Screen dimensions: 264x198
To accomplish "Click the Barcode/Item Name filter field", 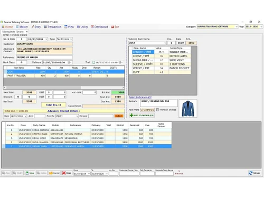I will tap(164, 174).
